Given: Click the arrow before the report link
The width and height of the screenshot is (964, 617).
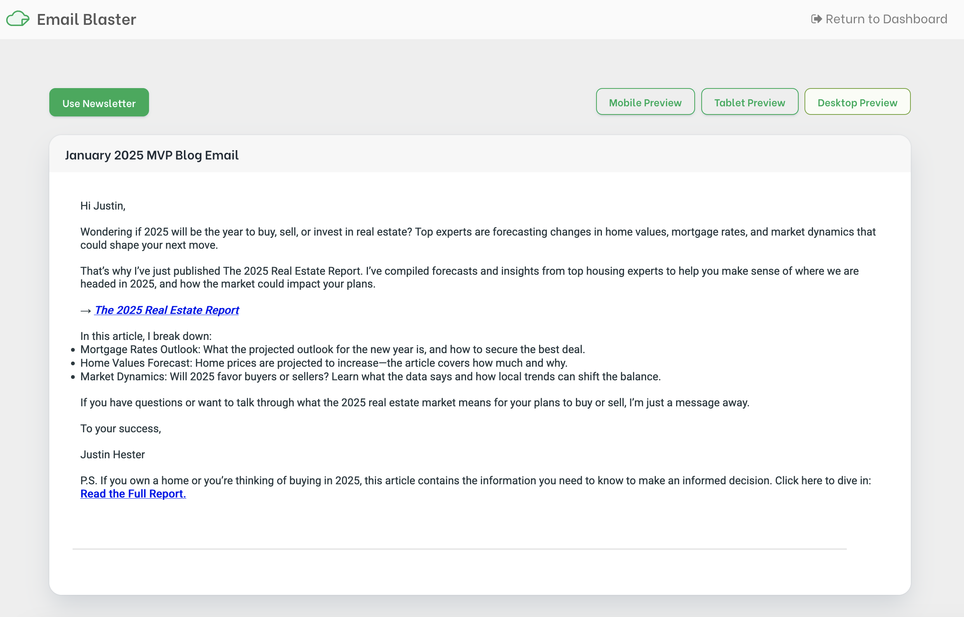Looking at the screenshot, I should pos(85,311).
